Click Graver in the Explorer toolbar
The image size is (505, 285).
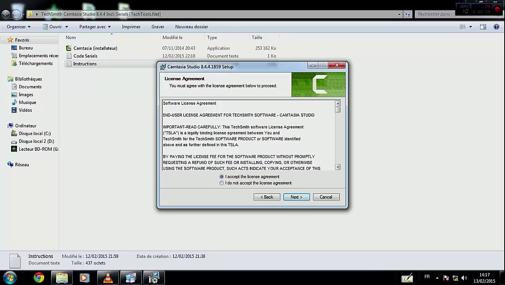[x=158, y=27]
